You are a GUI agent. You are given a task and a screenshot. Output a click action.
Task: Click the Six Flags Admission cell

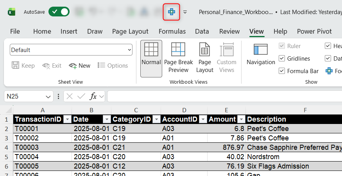[x=294, y=166]
